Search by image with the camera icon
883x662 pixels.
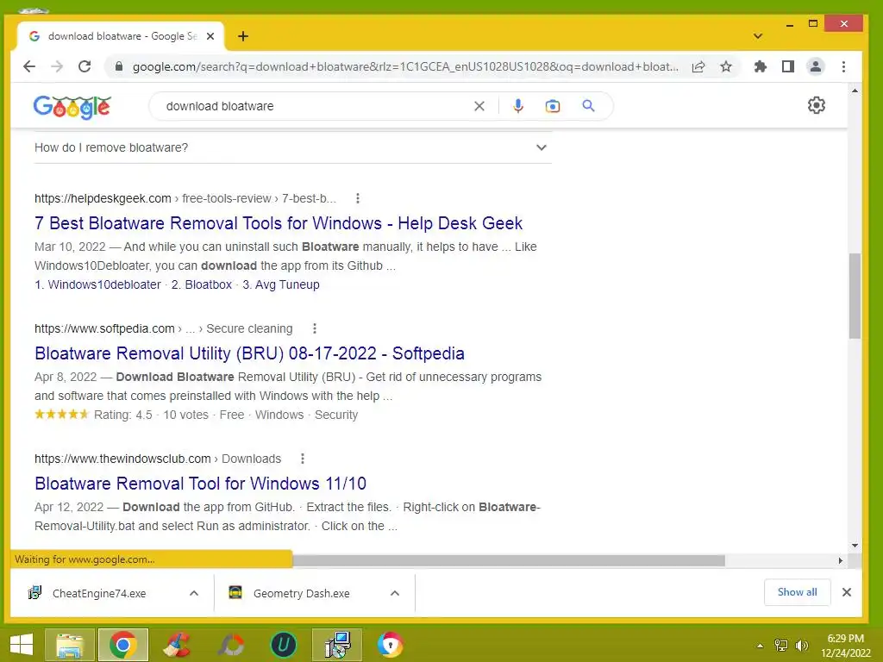(553, 106)
